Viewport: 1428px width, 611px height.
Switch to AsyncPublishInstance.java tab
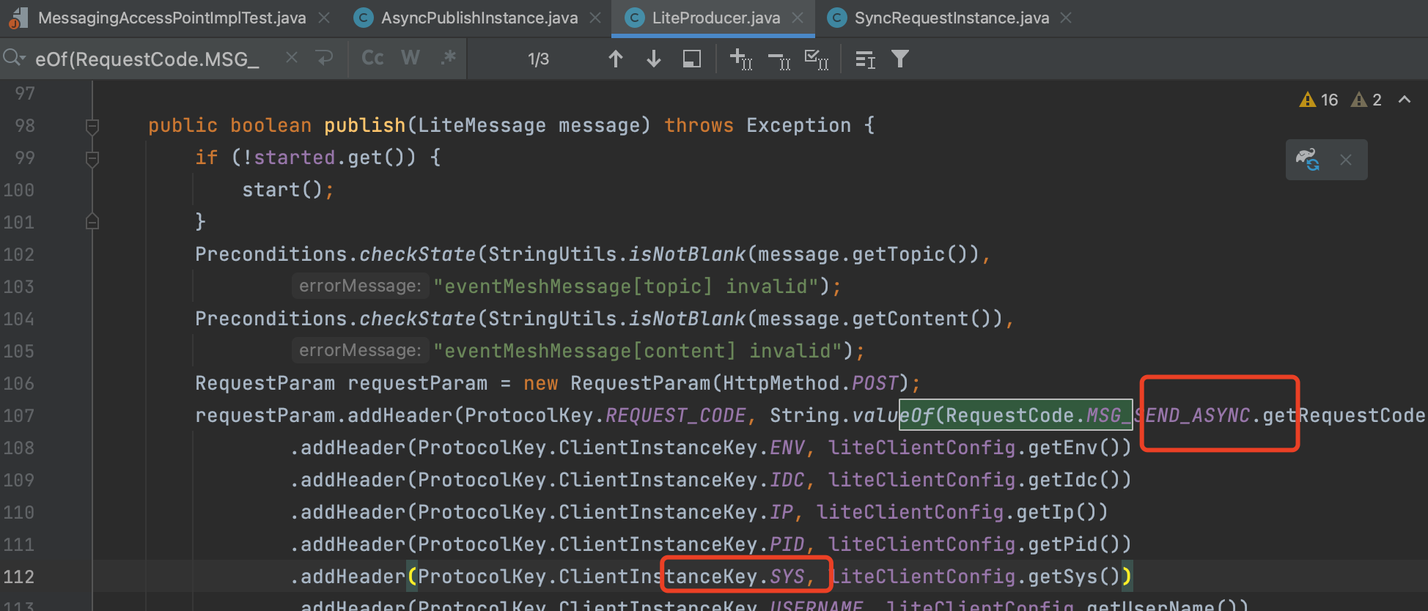pos(479,18)
